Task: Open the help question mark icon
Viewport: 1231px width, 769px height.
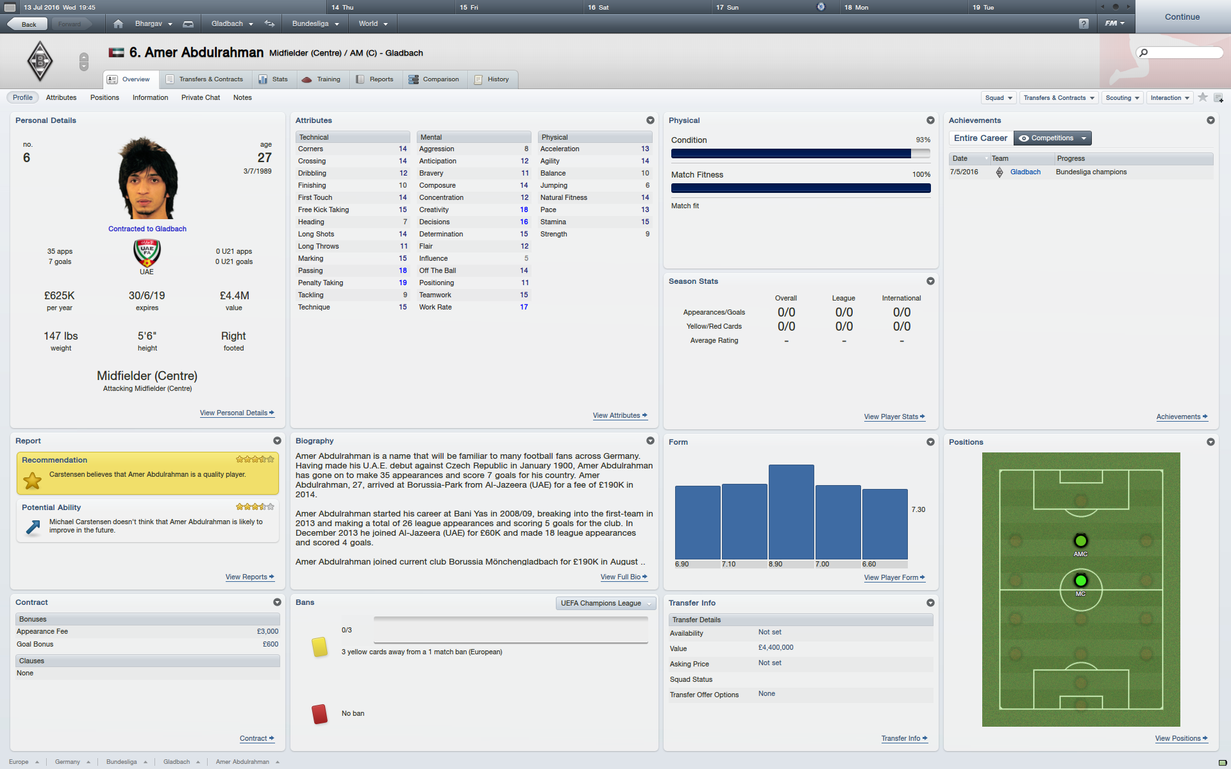Action: pyautogui.click(x=1084, y=24)
